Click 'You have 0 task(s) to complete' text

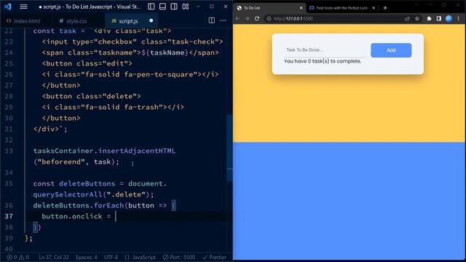tap(323, 61)
